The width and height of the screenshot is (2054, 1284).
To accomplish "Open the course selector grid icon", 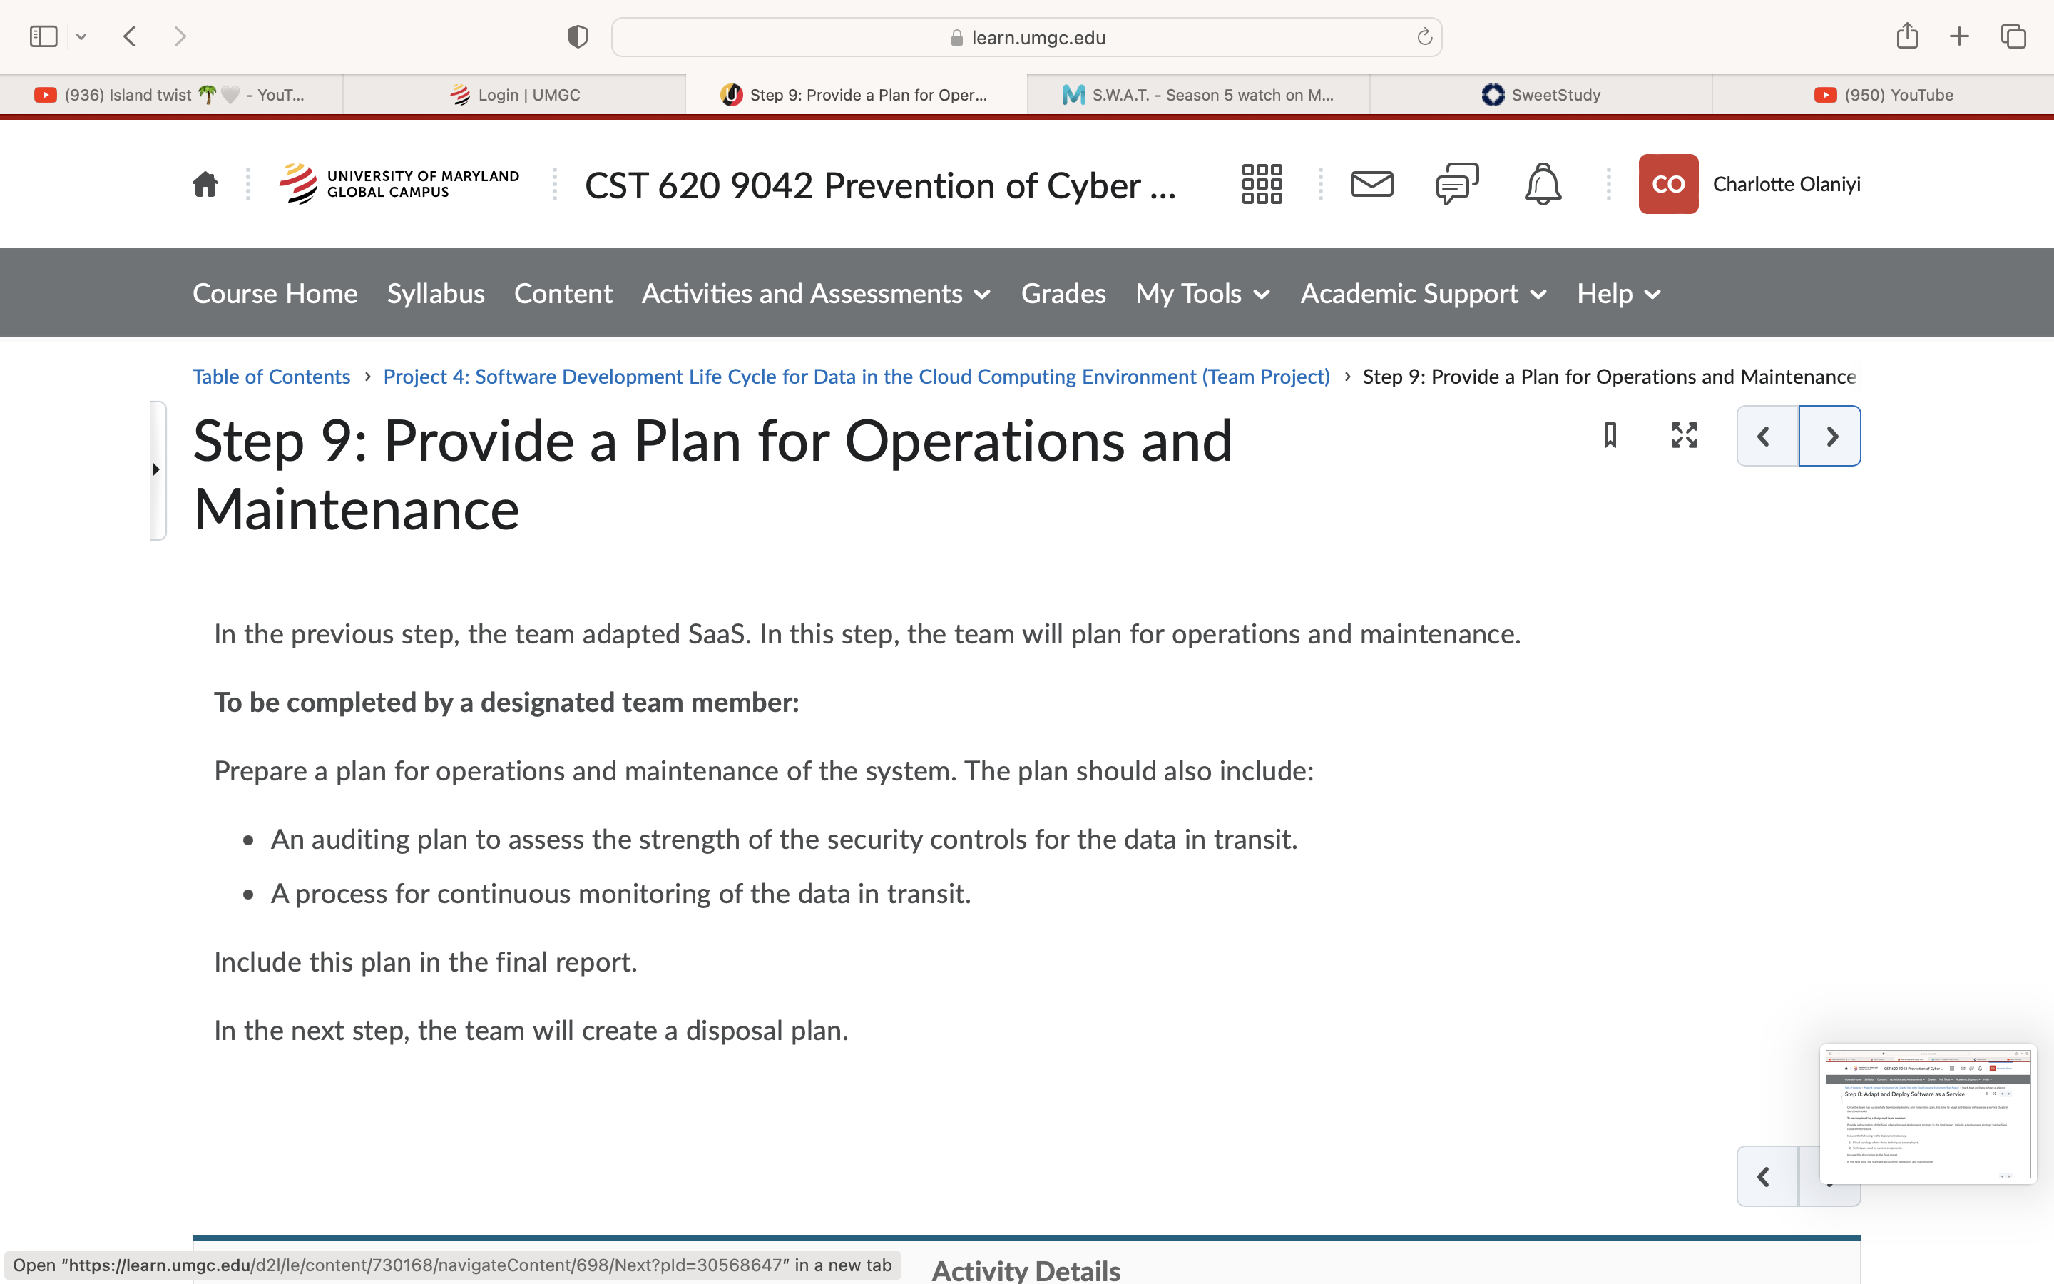I will (x=1261, y=184).
